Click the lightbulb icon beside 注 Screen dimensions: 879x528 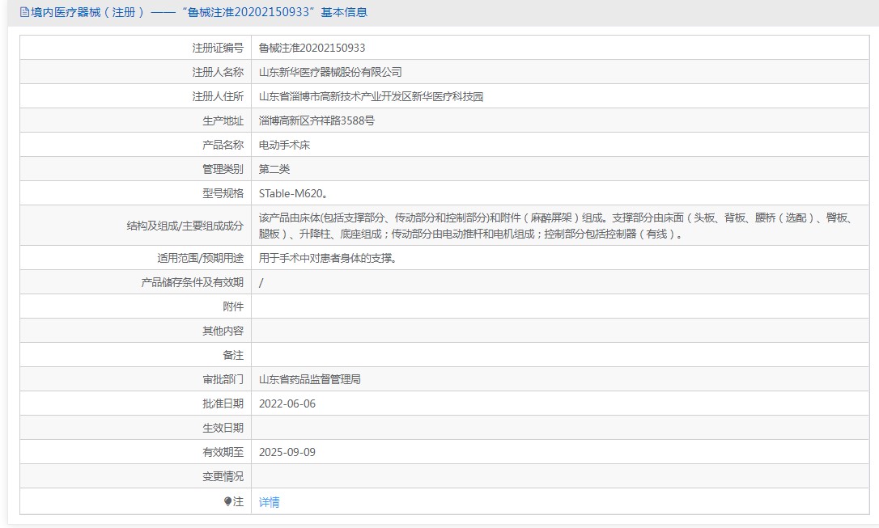coord(228,502)
